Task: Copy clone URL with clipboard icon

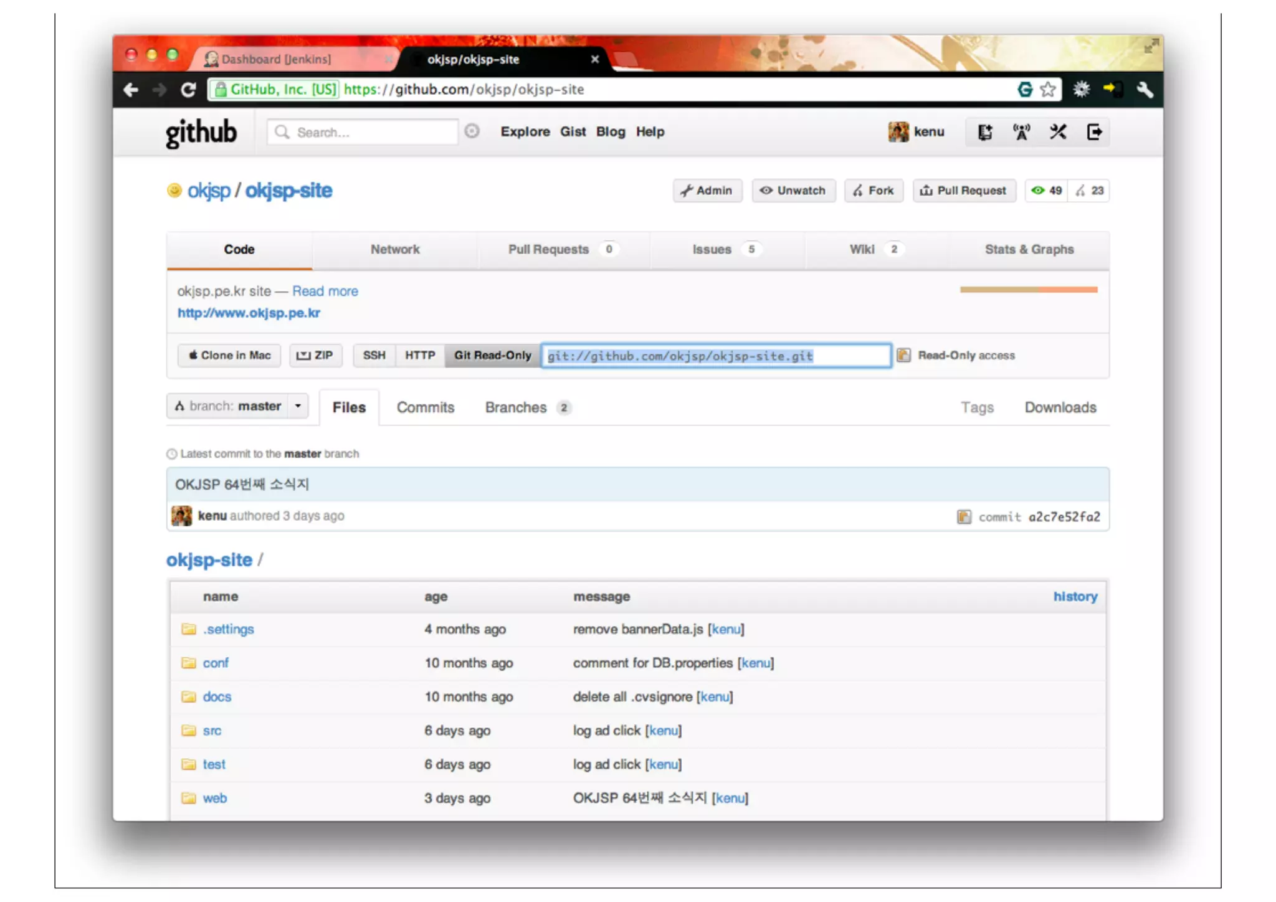Action: point(903,355)
